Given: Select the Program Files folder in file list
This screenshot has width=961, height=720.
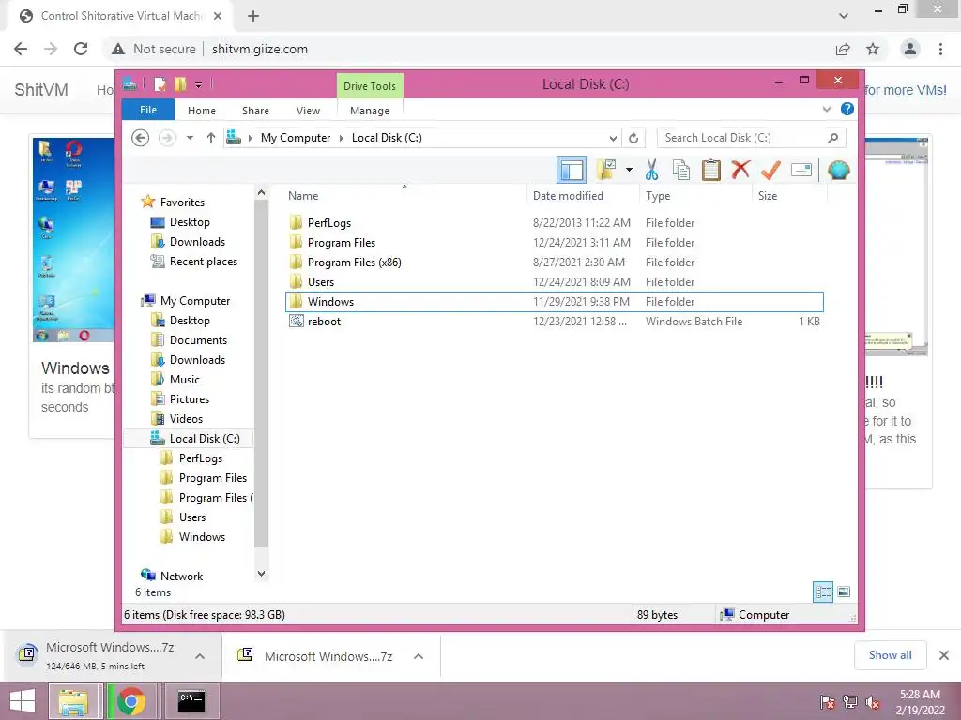Looking at the screenshot, I should (x=554, y=243).
